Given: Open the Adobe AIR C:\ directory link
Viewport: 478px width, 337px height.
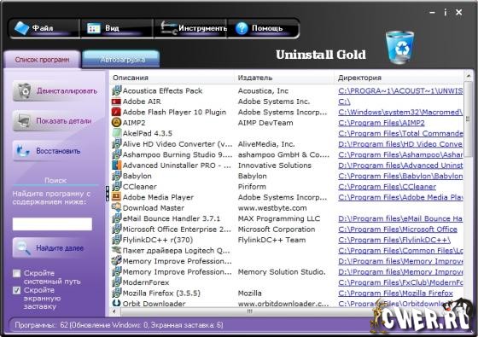Looking at the screenshot, I should (x=344, y=102).
